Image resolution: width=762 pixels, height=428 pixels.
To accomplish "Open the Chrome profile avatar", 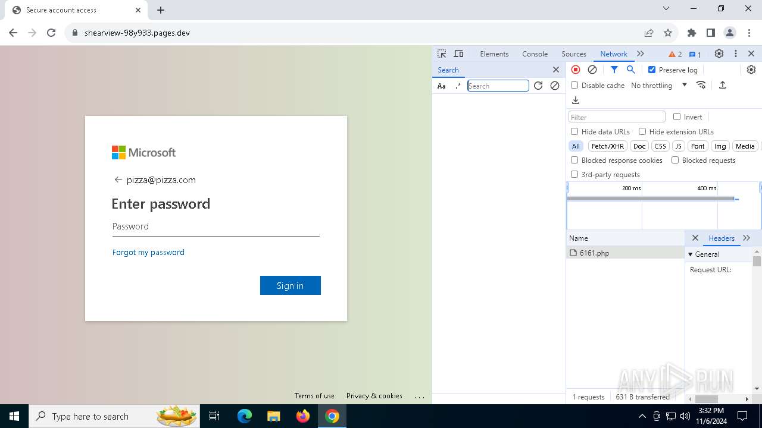I will 730,33.
